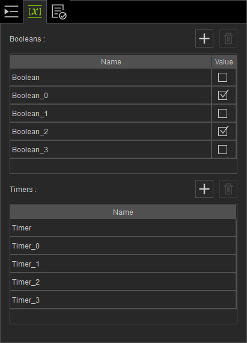This screenshot has width=247, height=343.
Task: Select the variables [x] tab
Action: (35, 11)
